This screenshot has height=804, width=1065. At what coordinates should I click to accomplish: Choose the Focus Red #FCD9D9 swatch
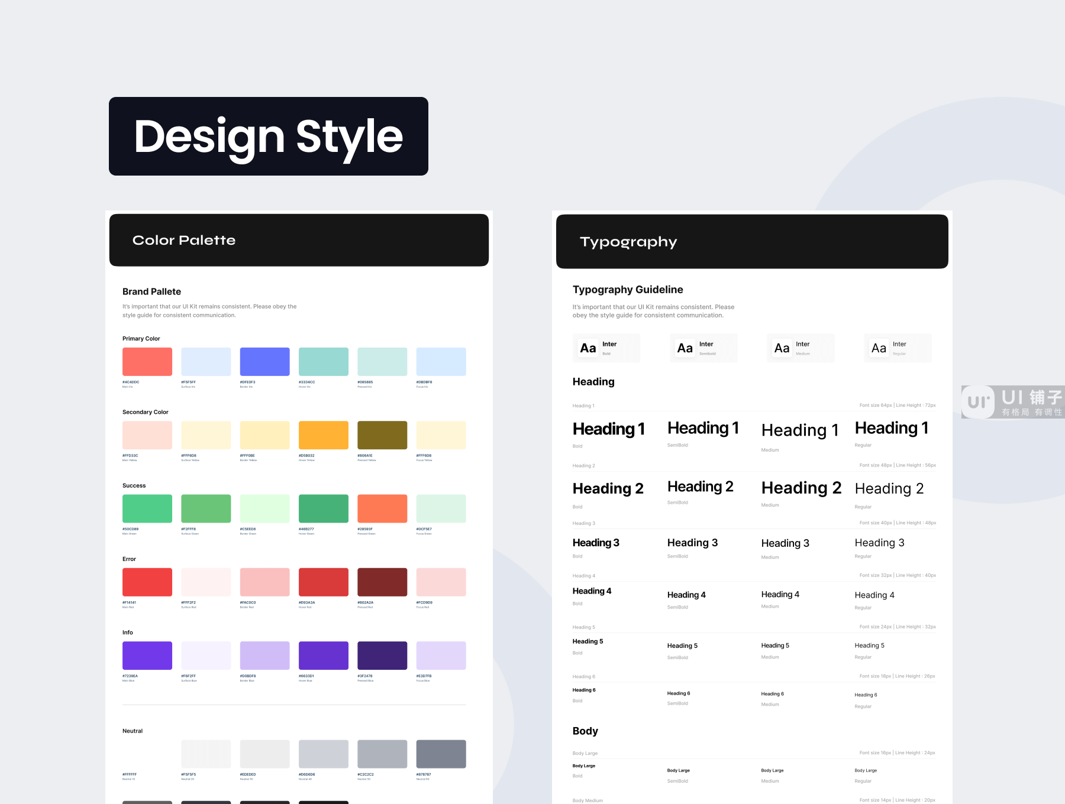441,582
